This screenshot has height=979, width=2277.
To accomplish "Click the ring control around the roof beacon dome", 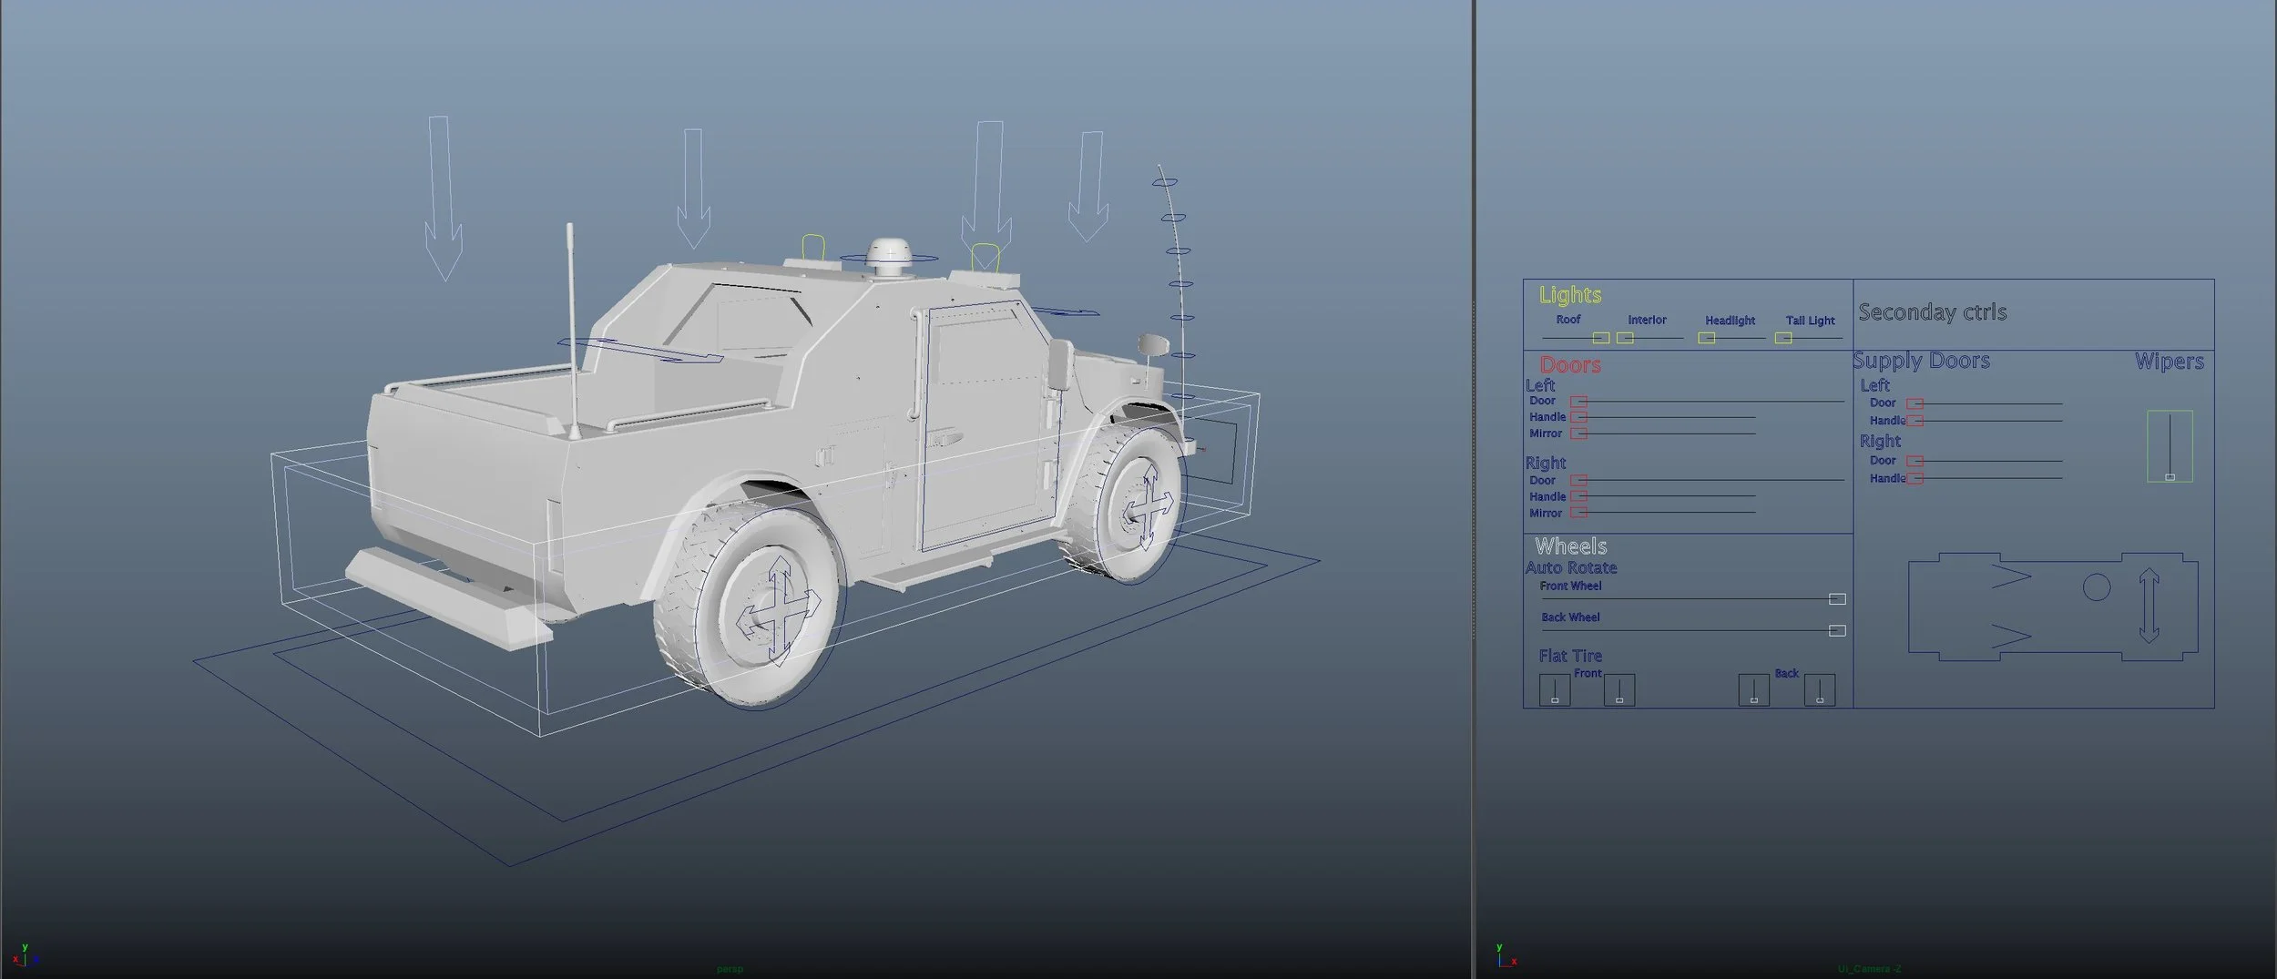I will point(887,259).
